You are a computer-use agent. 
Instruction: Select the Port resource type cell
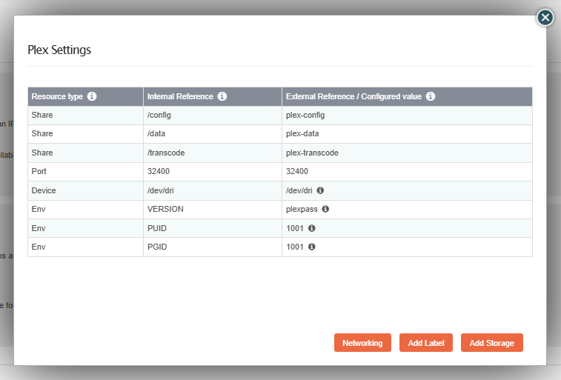click(39, 172)
